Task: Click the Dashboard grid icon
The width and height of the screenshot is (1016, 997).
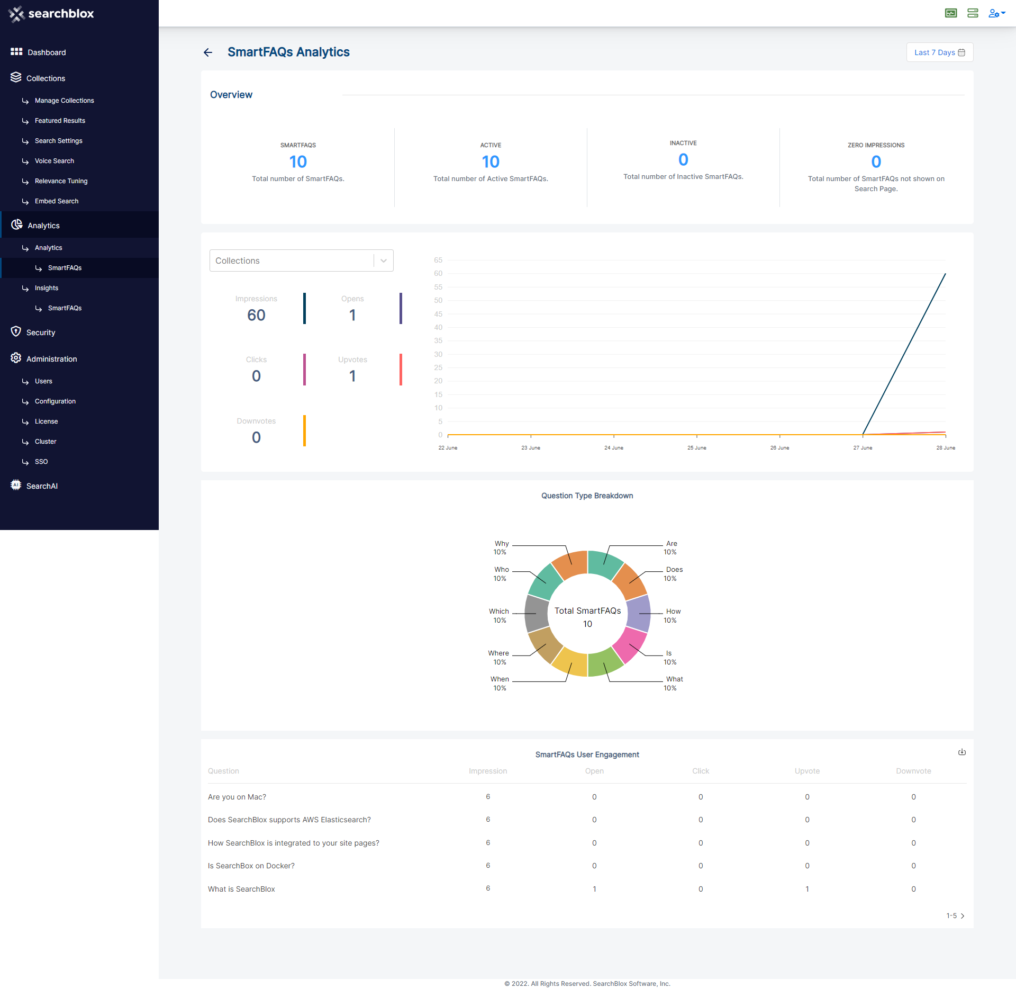Action: click(16, 52)
